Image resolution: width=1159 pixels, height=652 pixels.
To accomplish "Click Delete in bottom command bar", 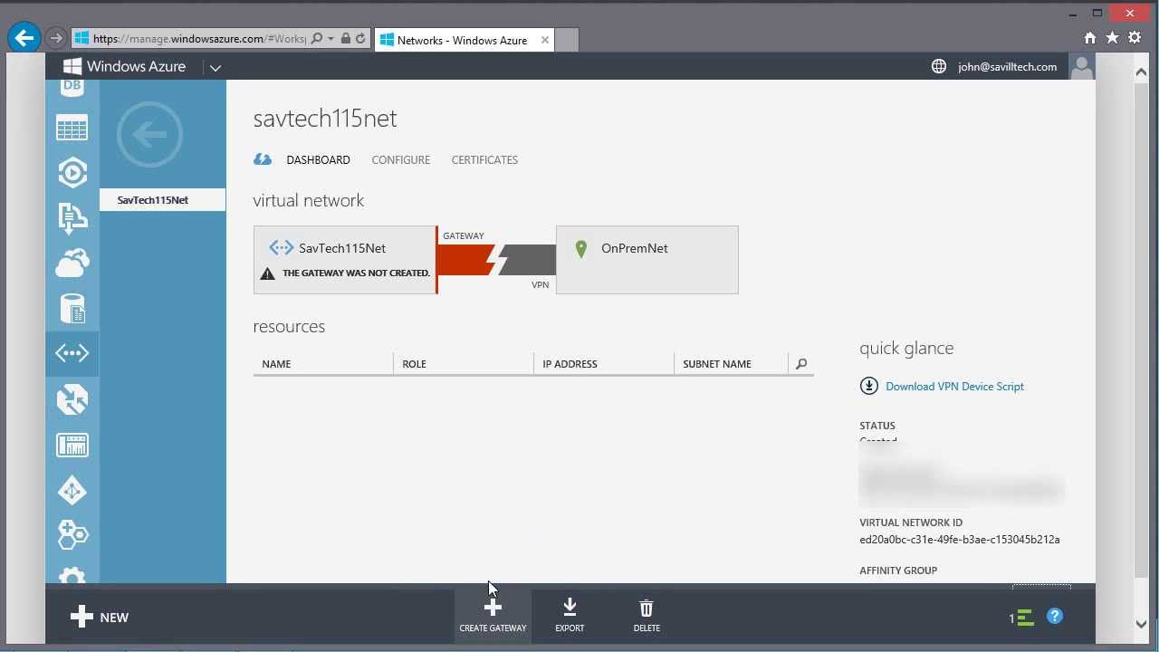I will 647,615.
